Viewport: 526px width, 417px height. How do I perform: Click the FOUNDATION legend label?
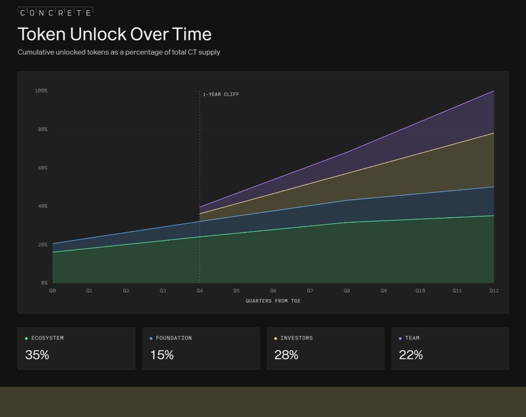point(174,338)
